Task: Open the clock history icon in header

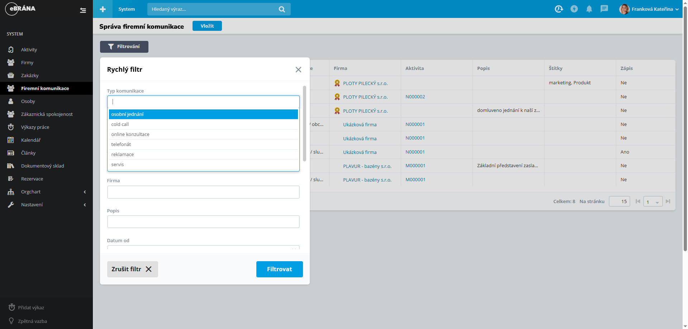Action: point(559,9)
